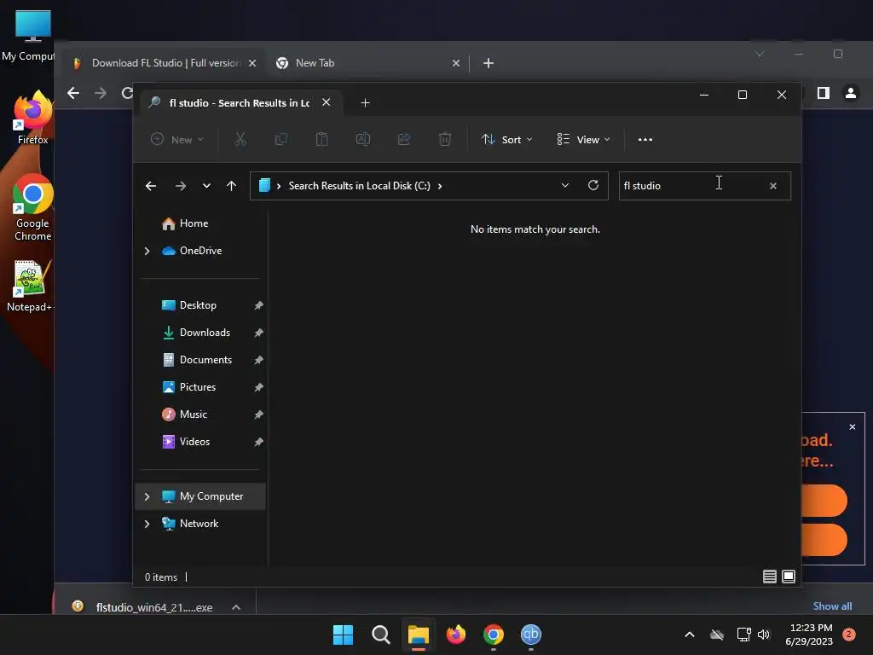Open recent locations dropdown arrow

click(x=206, y=186)
